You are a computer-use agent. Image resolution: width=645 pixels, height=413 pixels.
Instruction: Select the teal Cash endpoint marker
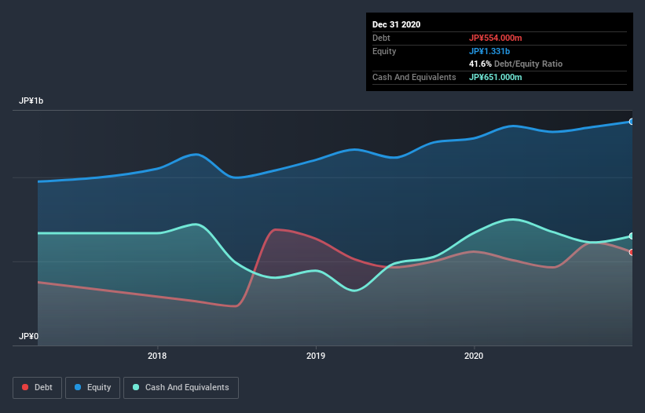point(632,236)
